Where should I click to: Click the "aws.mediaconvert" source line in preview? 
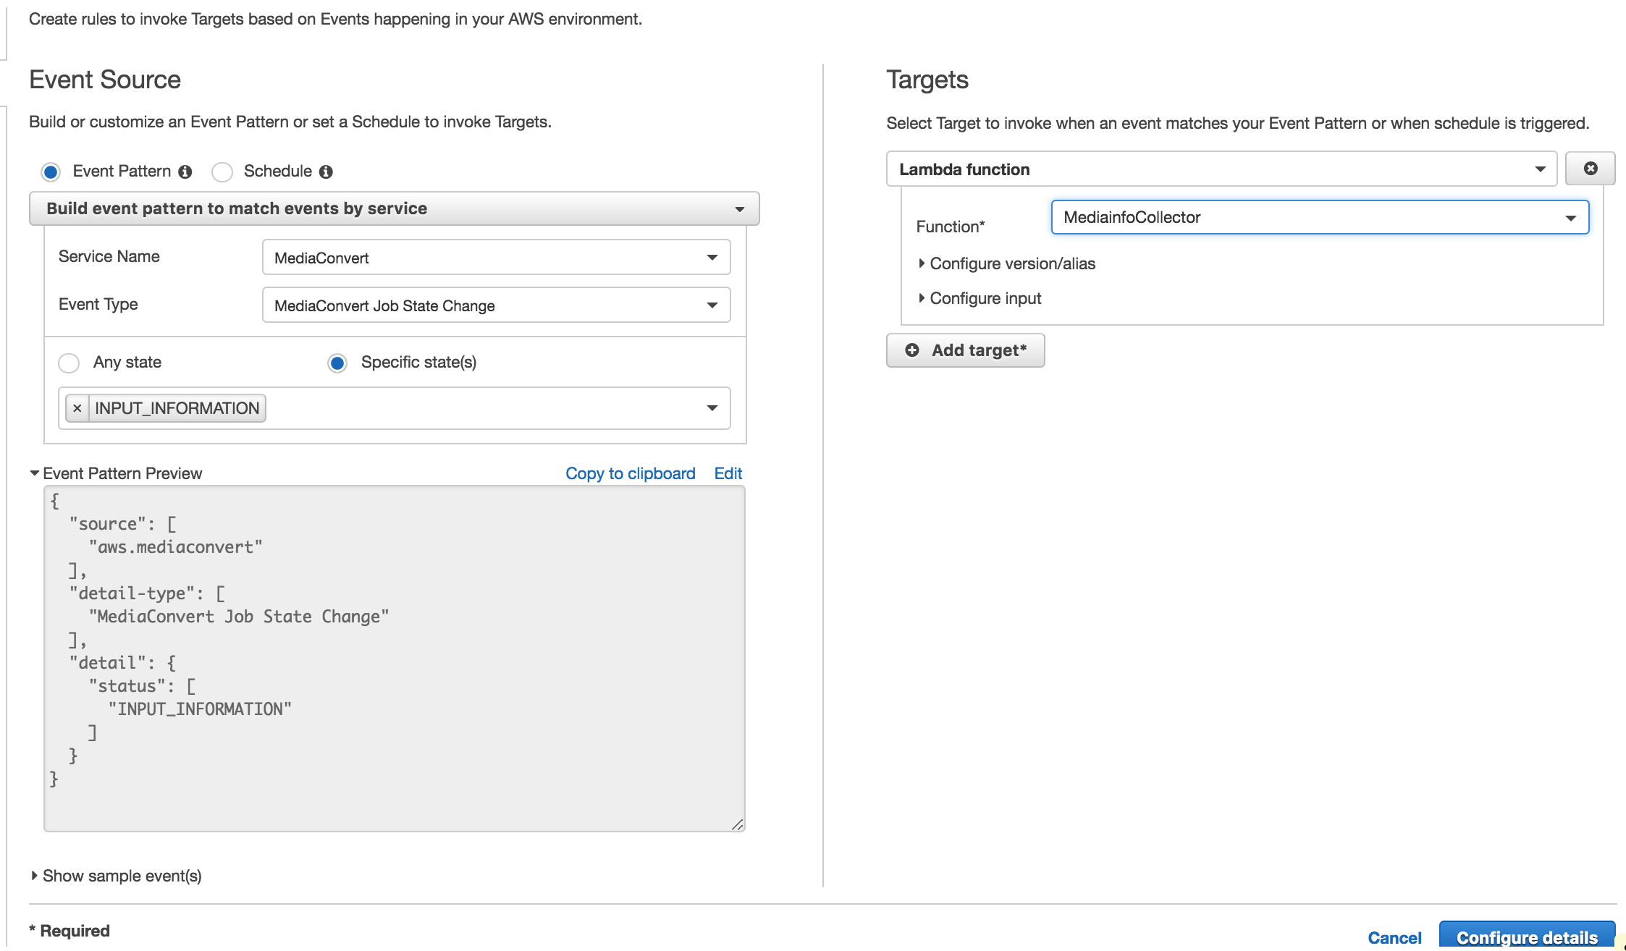(175, 547)
